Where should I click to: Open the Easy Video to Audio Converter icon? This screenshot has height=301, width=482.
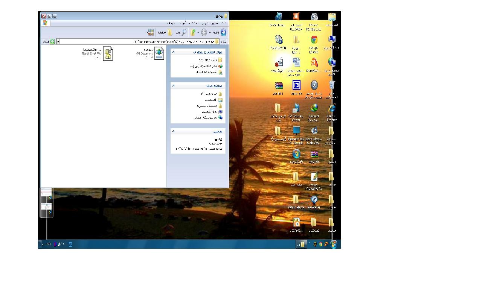314,130
